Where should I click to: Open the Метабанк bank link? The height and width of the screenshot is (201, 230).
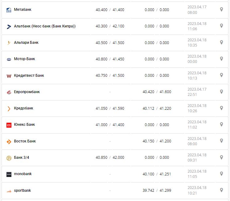(23, 10)
